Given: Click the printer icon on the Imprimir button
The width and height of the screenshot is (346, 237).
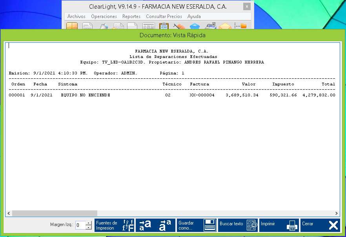Looking at the screenshot, I should 292,225.
